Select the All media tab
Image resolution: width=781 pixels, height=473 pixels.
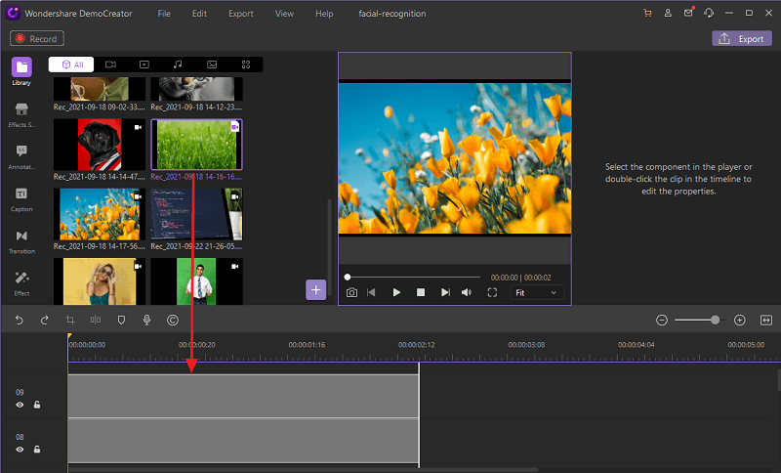(x=71, y=64)
